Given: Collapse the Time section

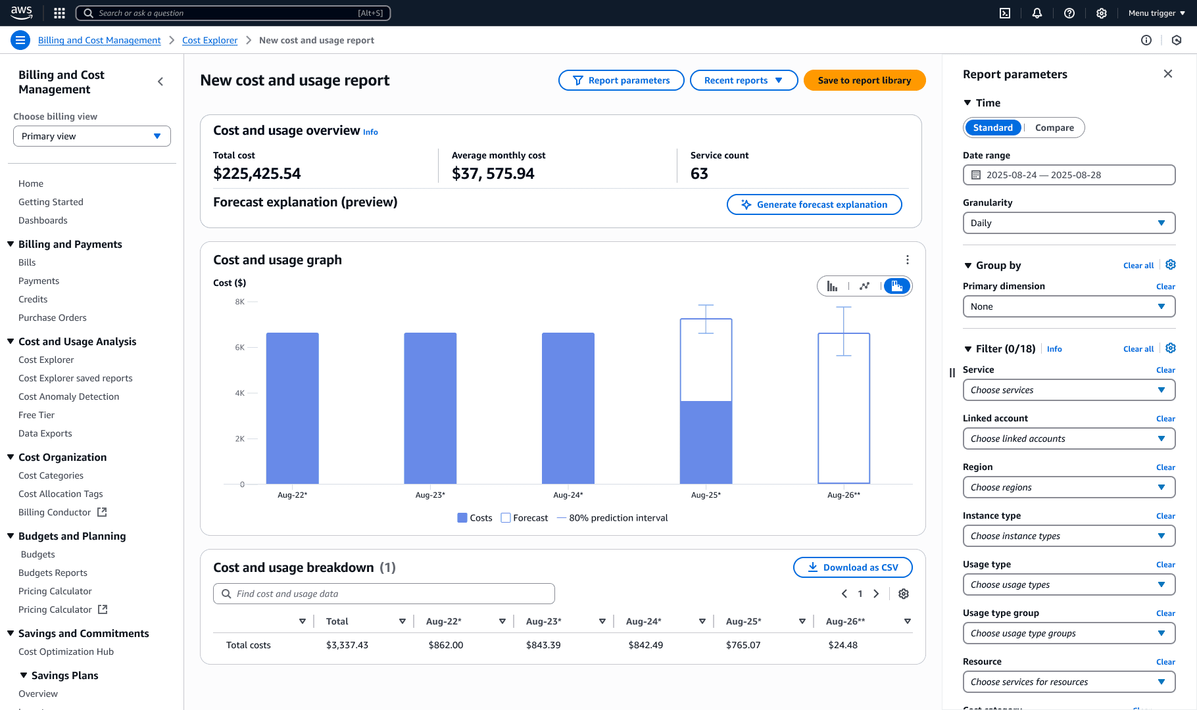Looking at the screenshot, I should click(x=967, y=103).
